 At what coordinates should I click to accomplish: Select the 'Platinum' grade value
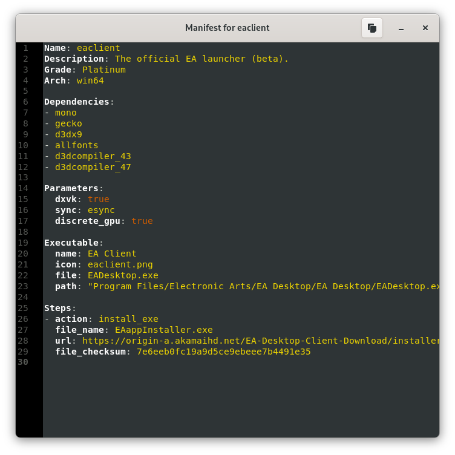coord(103,70)
